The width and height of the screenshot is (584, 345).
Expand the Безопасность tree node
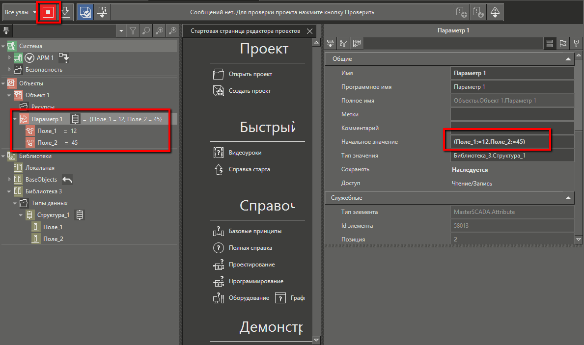coord(9,70)
